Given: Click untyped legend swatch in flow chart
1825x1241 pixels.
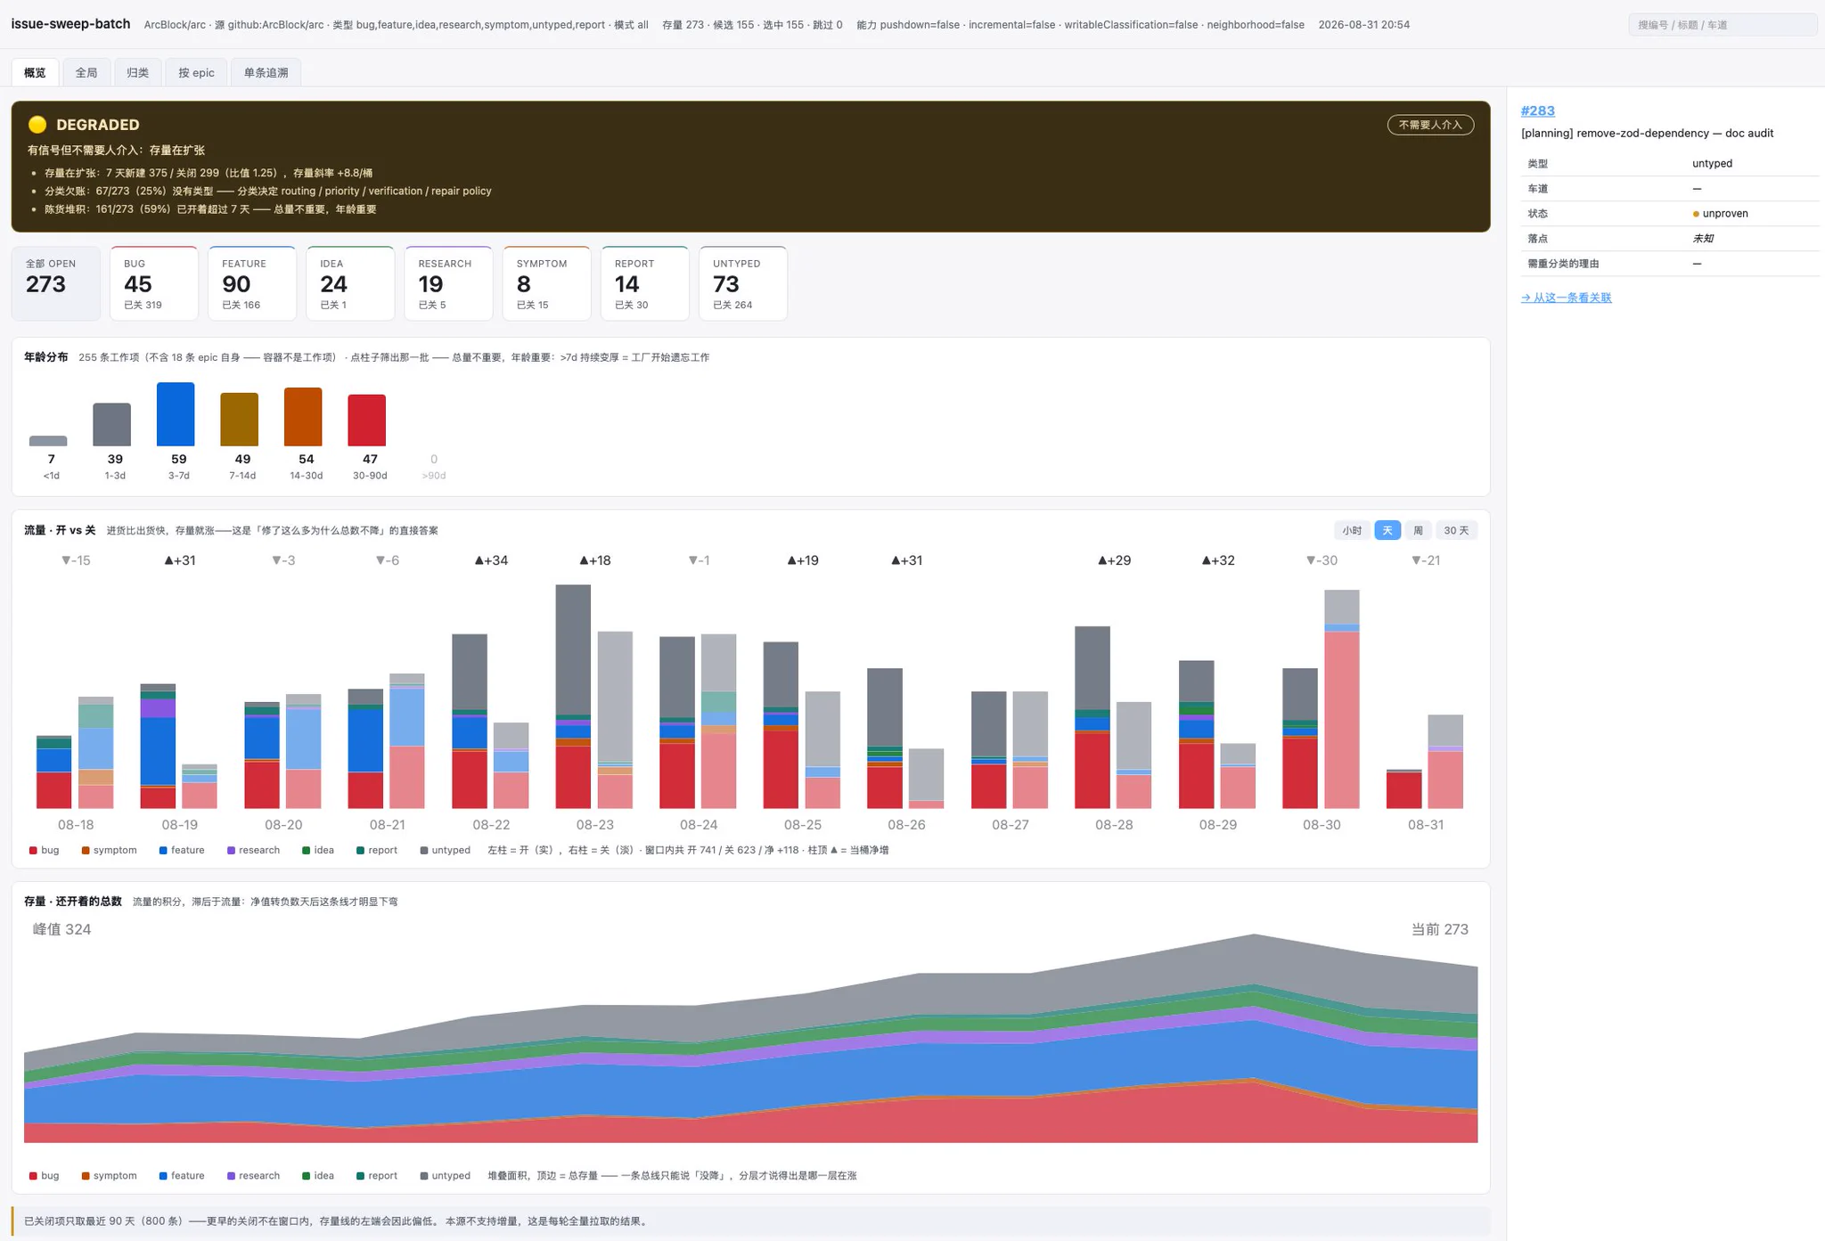Looking at the screenshot, I should [x=424, y=851].
